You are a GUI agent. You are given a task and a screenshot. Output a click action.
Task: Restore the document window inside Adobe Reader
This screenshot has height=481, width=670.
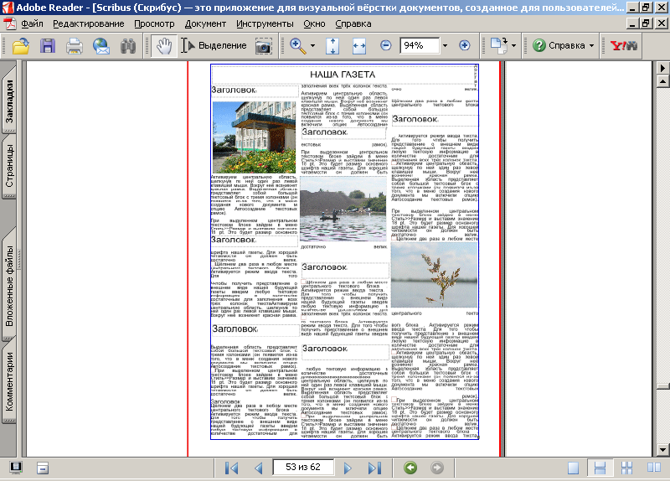(x=646, y=23)
